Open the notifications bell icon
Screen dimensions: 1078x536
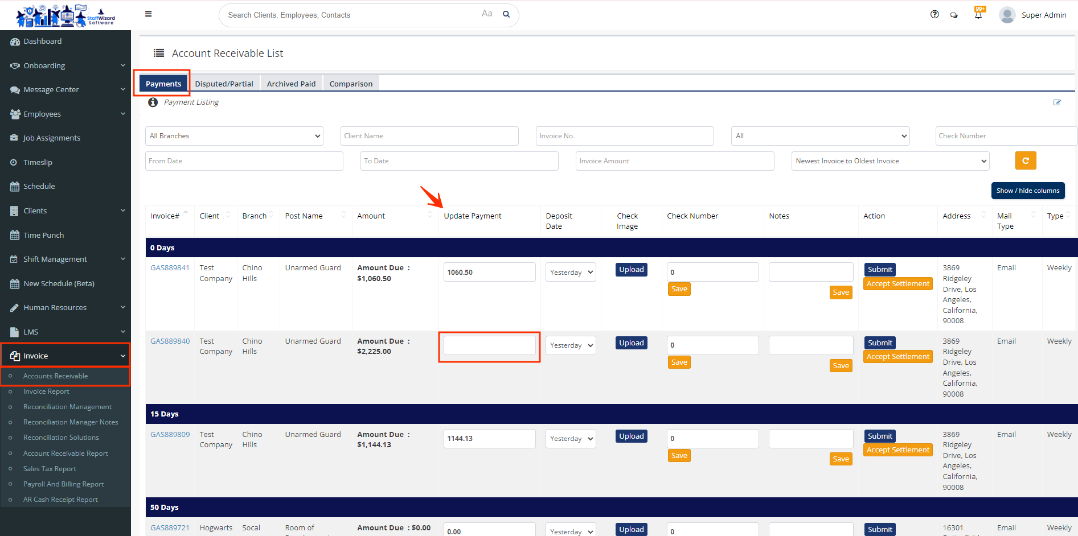click(978, 15)
